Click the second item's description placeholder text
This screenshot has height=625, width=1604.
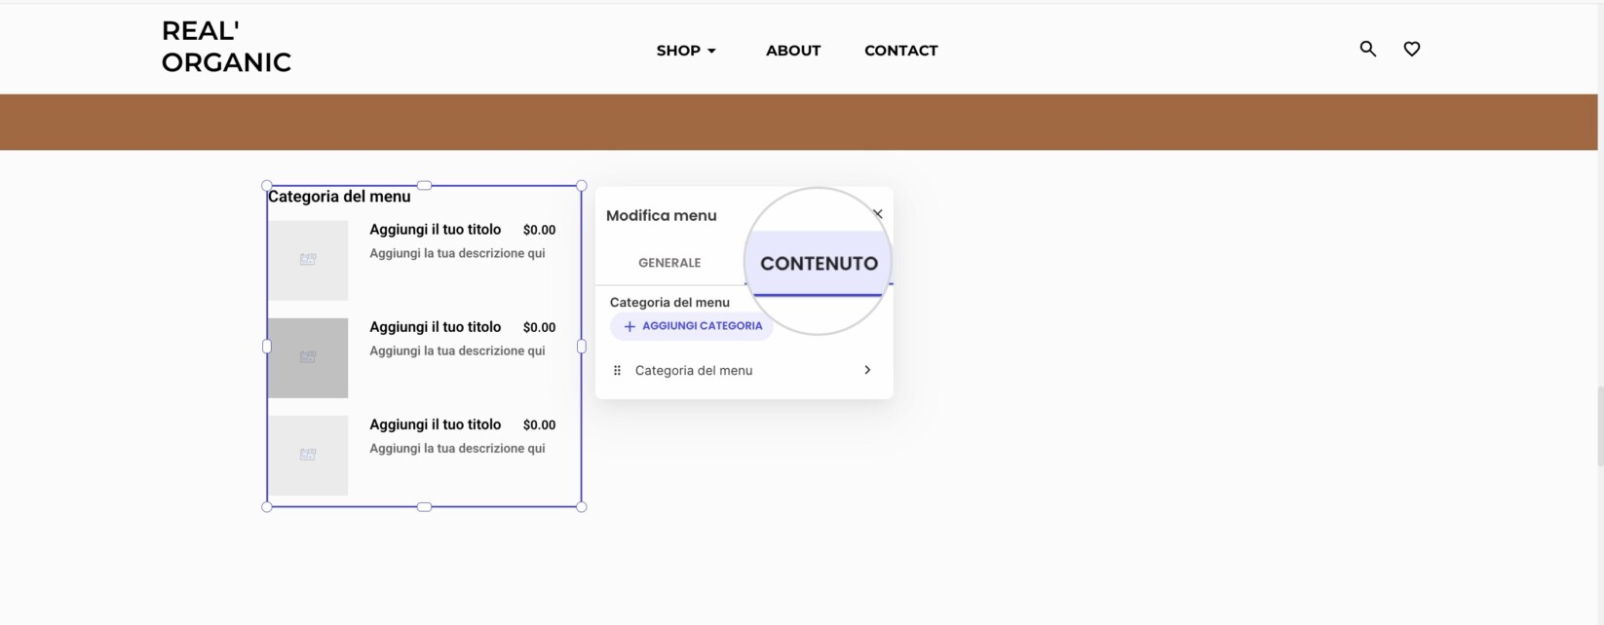tap(457, 350)
